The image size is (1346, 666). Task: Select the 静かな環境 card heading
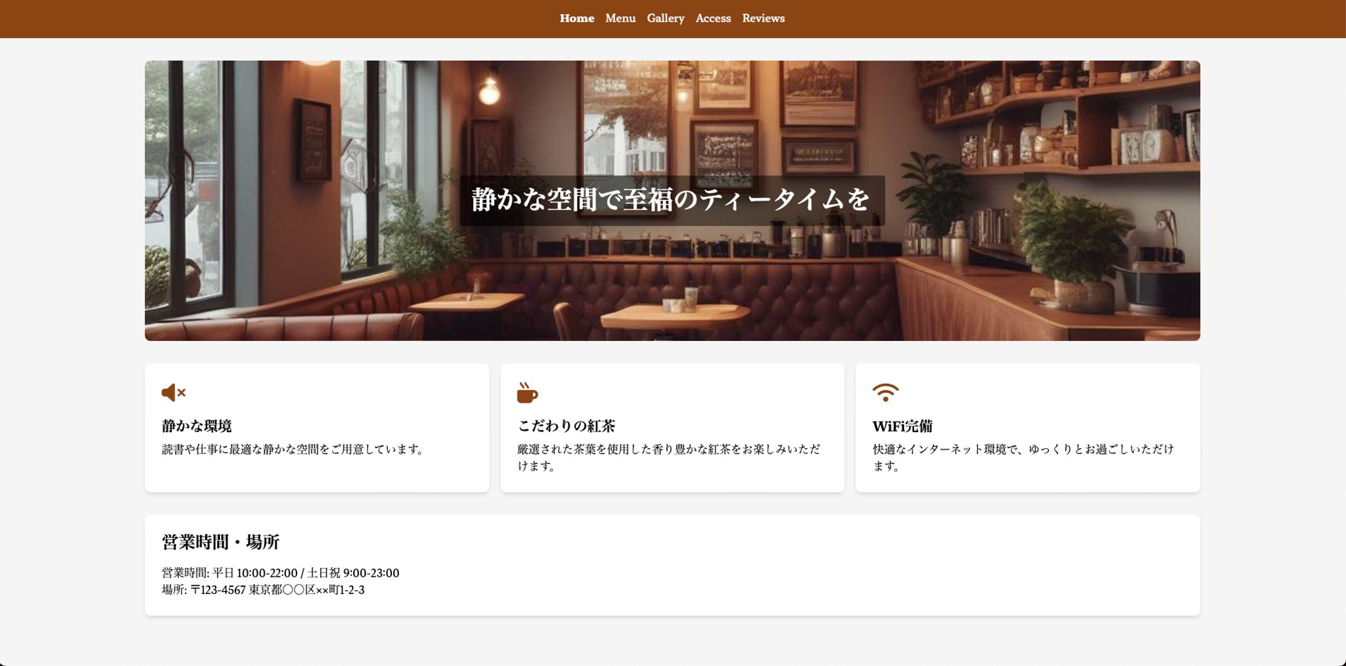click(197, 426)
